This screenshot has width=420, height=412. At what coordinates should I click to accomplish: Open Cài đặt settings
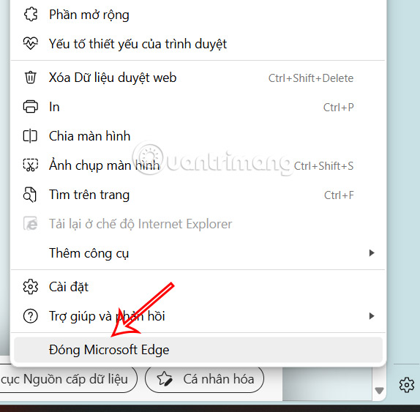pos(198,287)
